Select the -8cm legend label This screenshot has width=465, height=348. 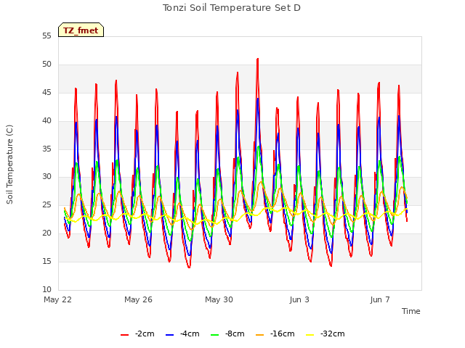235,333
